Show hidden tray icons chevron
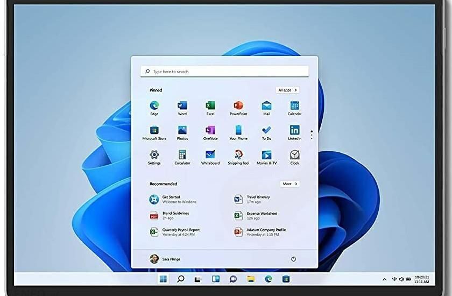Screen dimensions: 452x296 pyautogui.click(x=385, y=279)
